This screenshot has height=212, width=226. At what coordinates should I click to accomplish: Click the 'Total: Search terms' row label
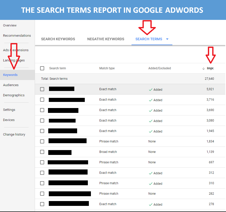coord(54,79)
